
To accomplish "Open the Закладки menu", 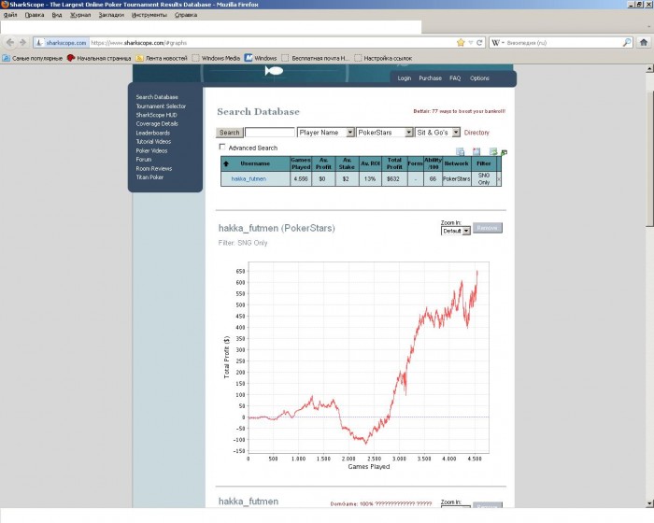I will point(111,15).
